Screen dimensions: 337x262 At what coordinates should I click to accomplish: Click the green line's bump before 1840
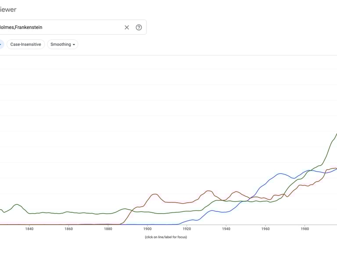(x=16, y=204)
